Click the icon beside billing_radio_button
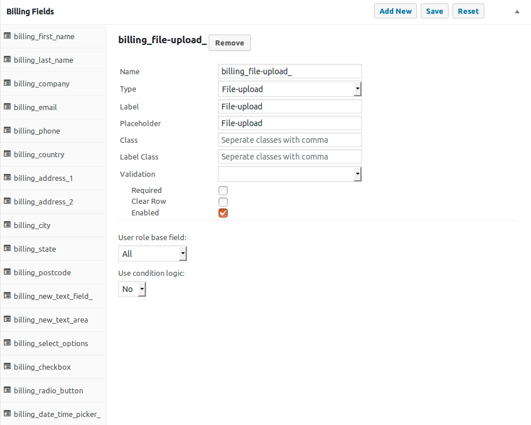This screenshot has height=425, width=531. coord(7,390)
